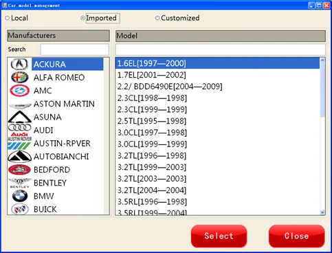Select model 1.6EL[1997—2000]
Screen dimensions: 332x253
click(217, 63)
